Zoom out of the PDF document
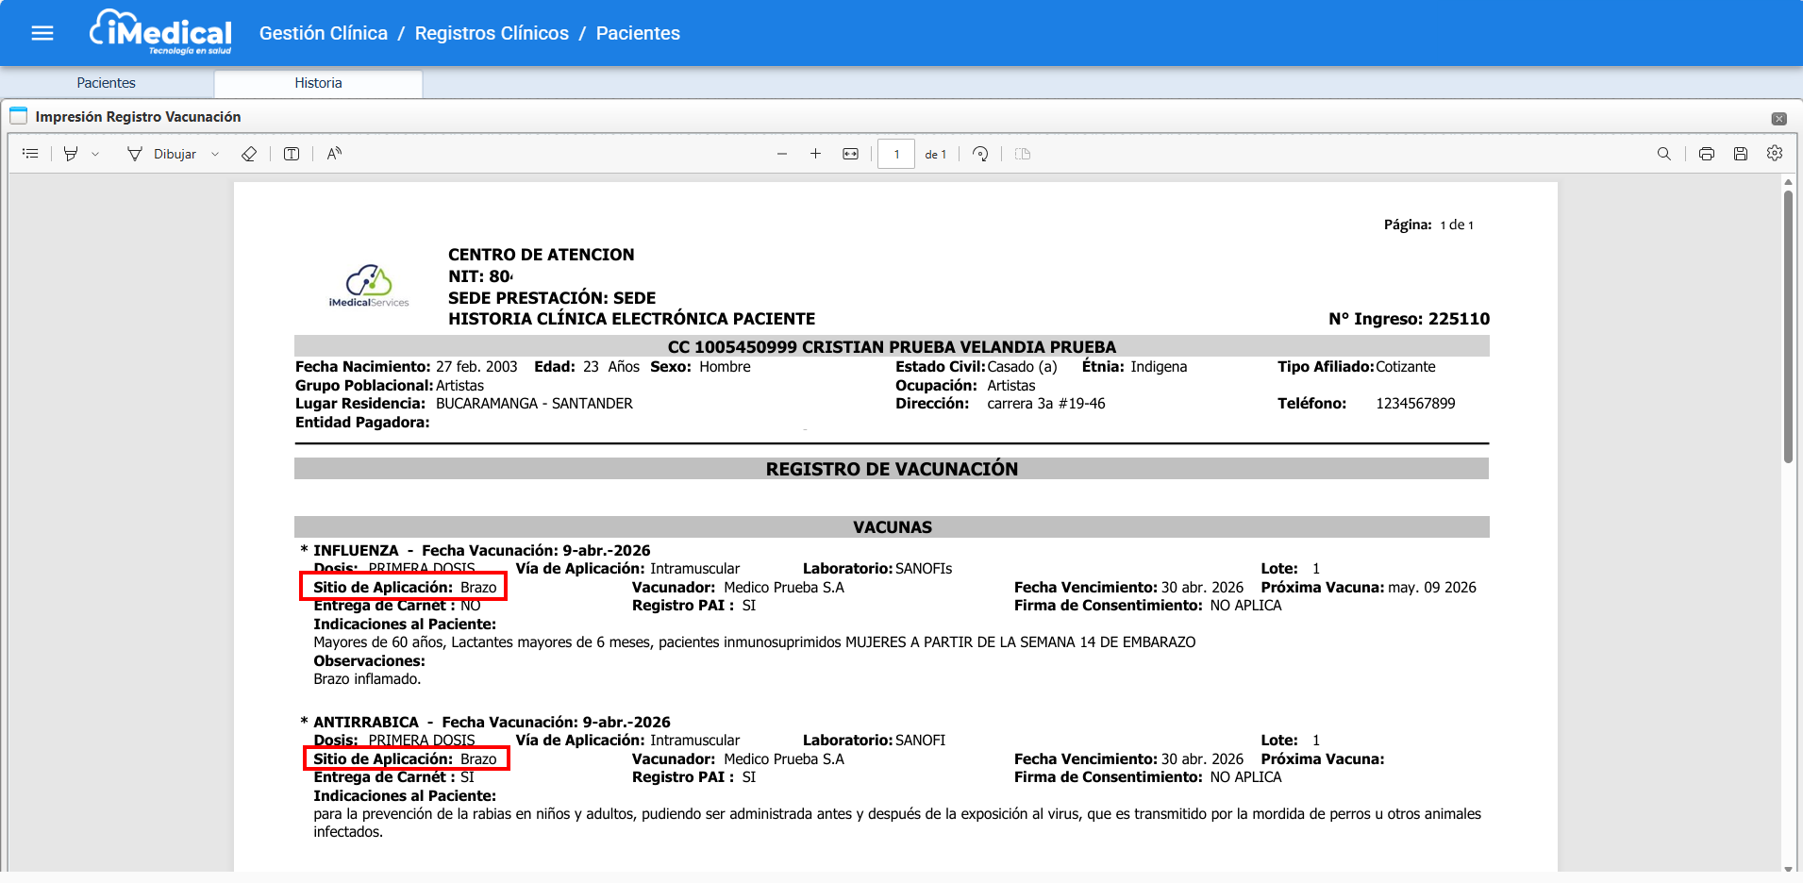 [782, 154]
